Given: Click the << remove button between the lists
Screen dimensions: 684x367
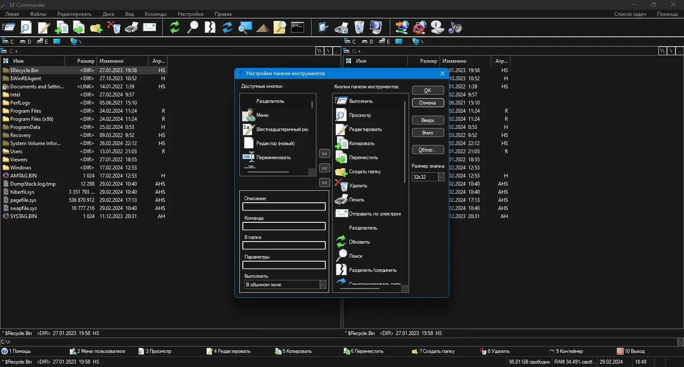Looking at the screenshot, I should [x=324, y=168].
